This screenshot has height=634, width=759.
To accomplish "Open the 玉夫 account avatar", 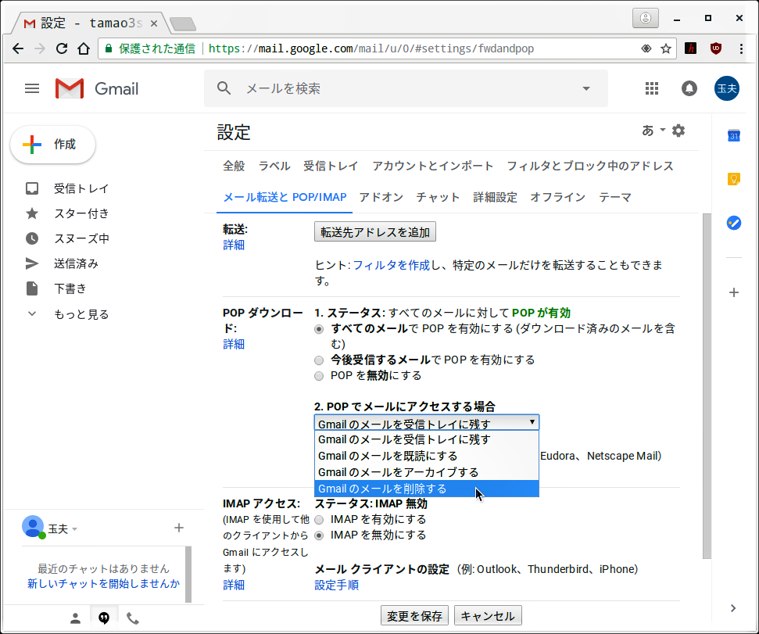I will pyautogui.click(x=727, y=88).
